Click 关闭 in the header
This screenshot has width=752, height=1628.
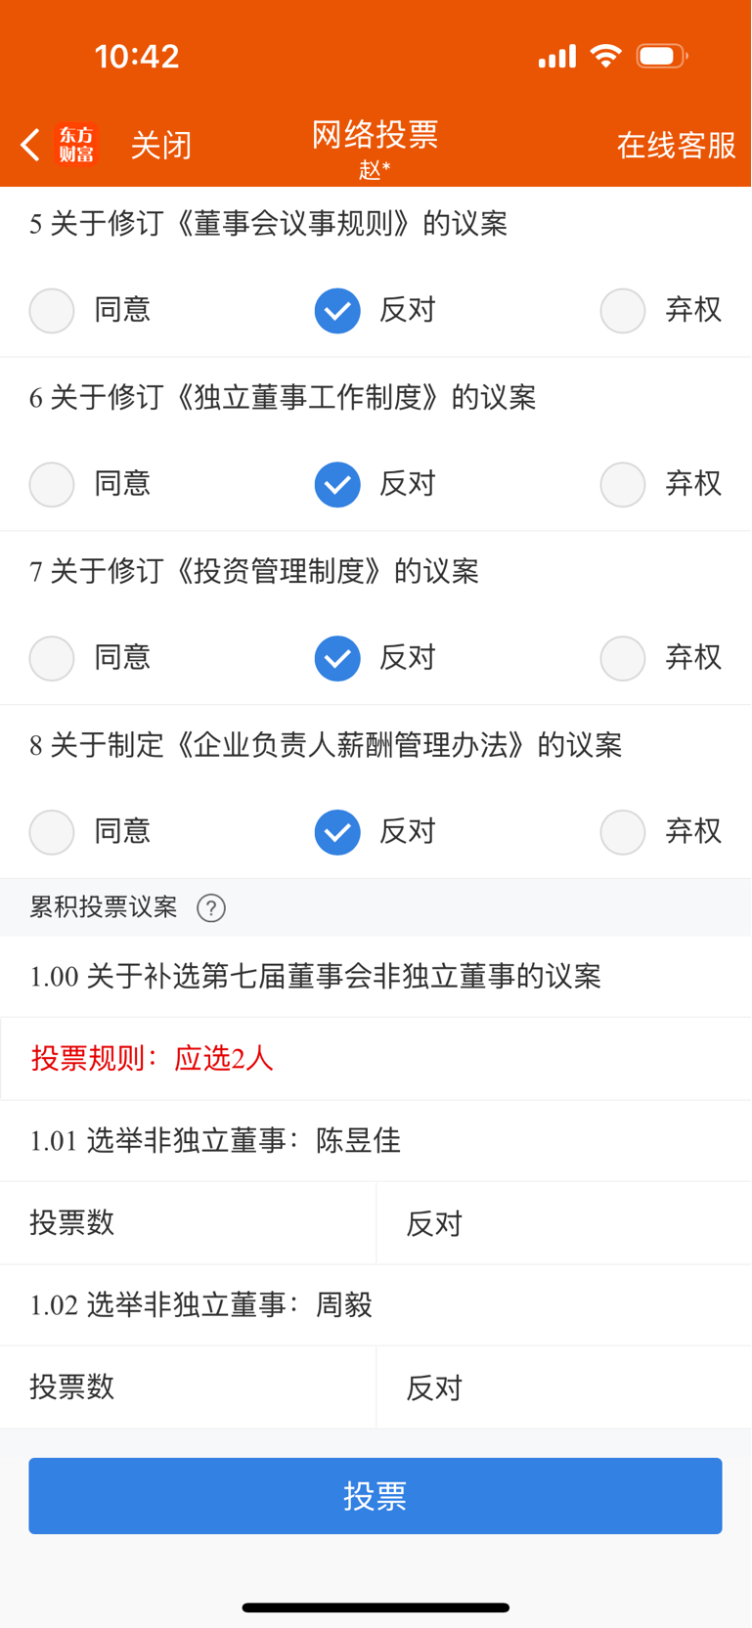click(161, 146)
